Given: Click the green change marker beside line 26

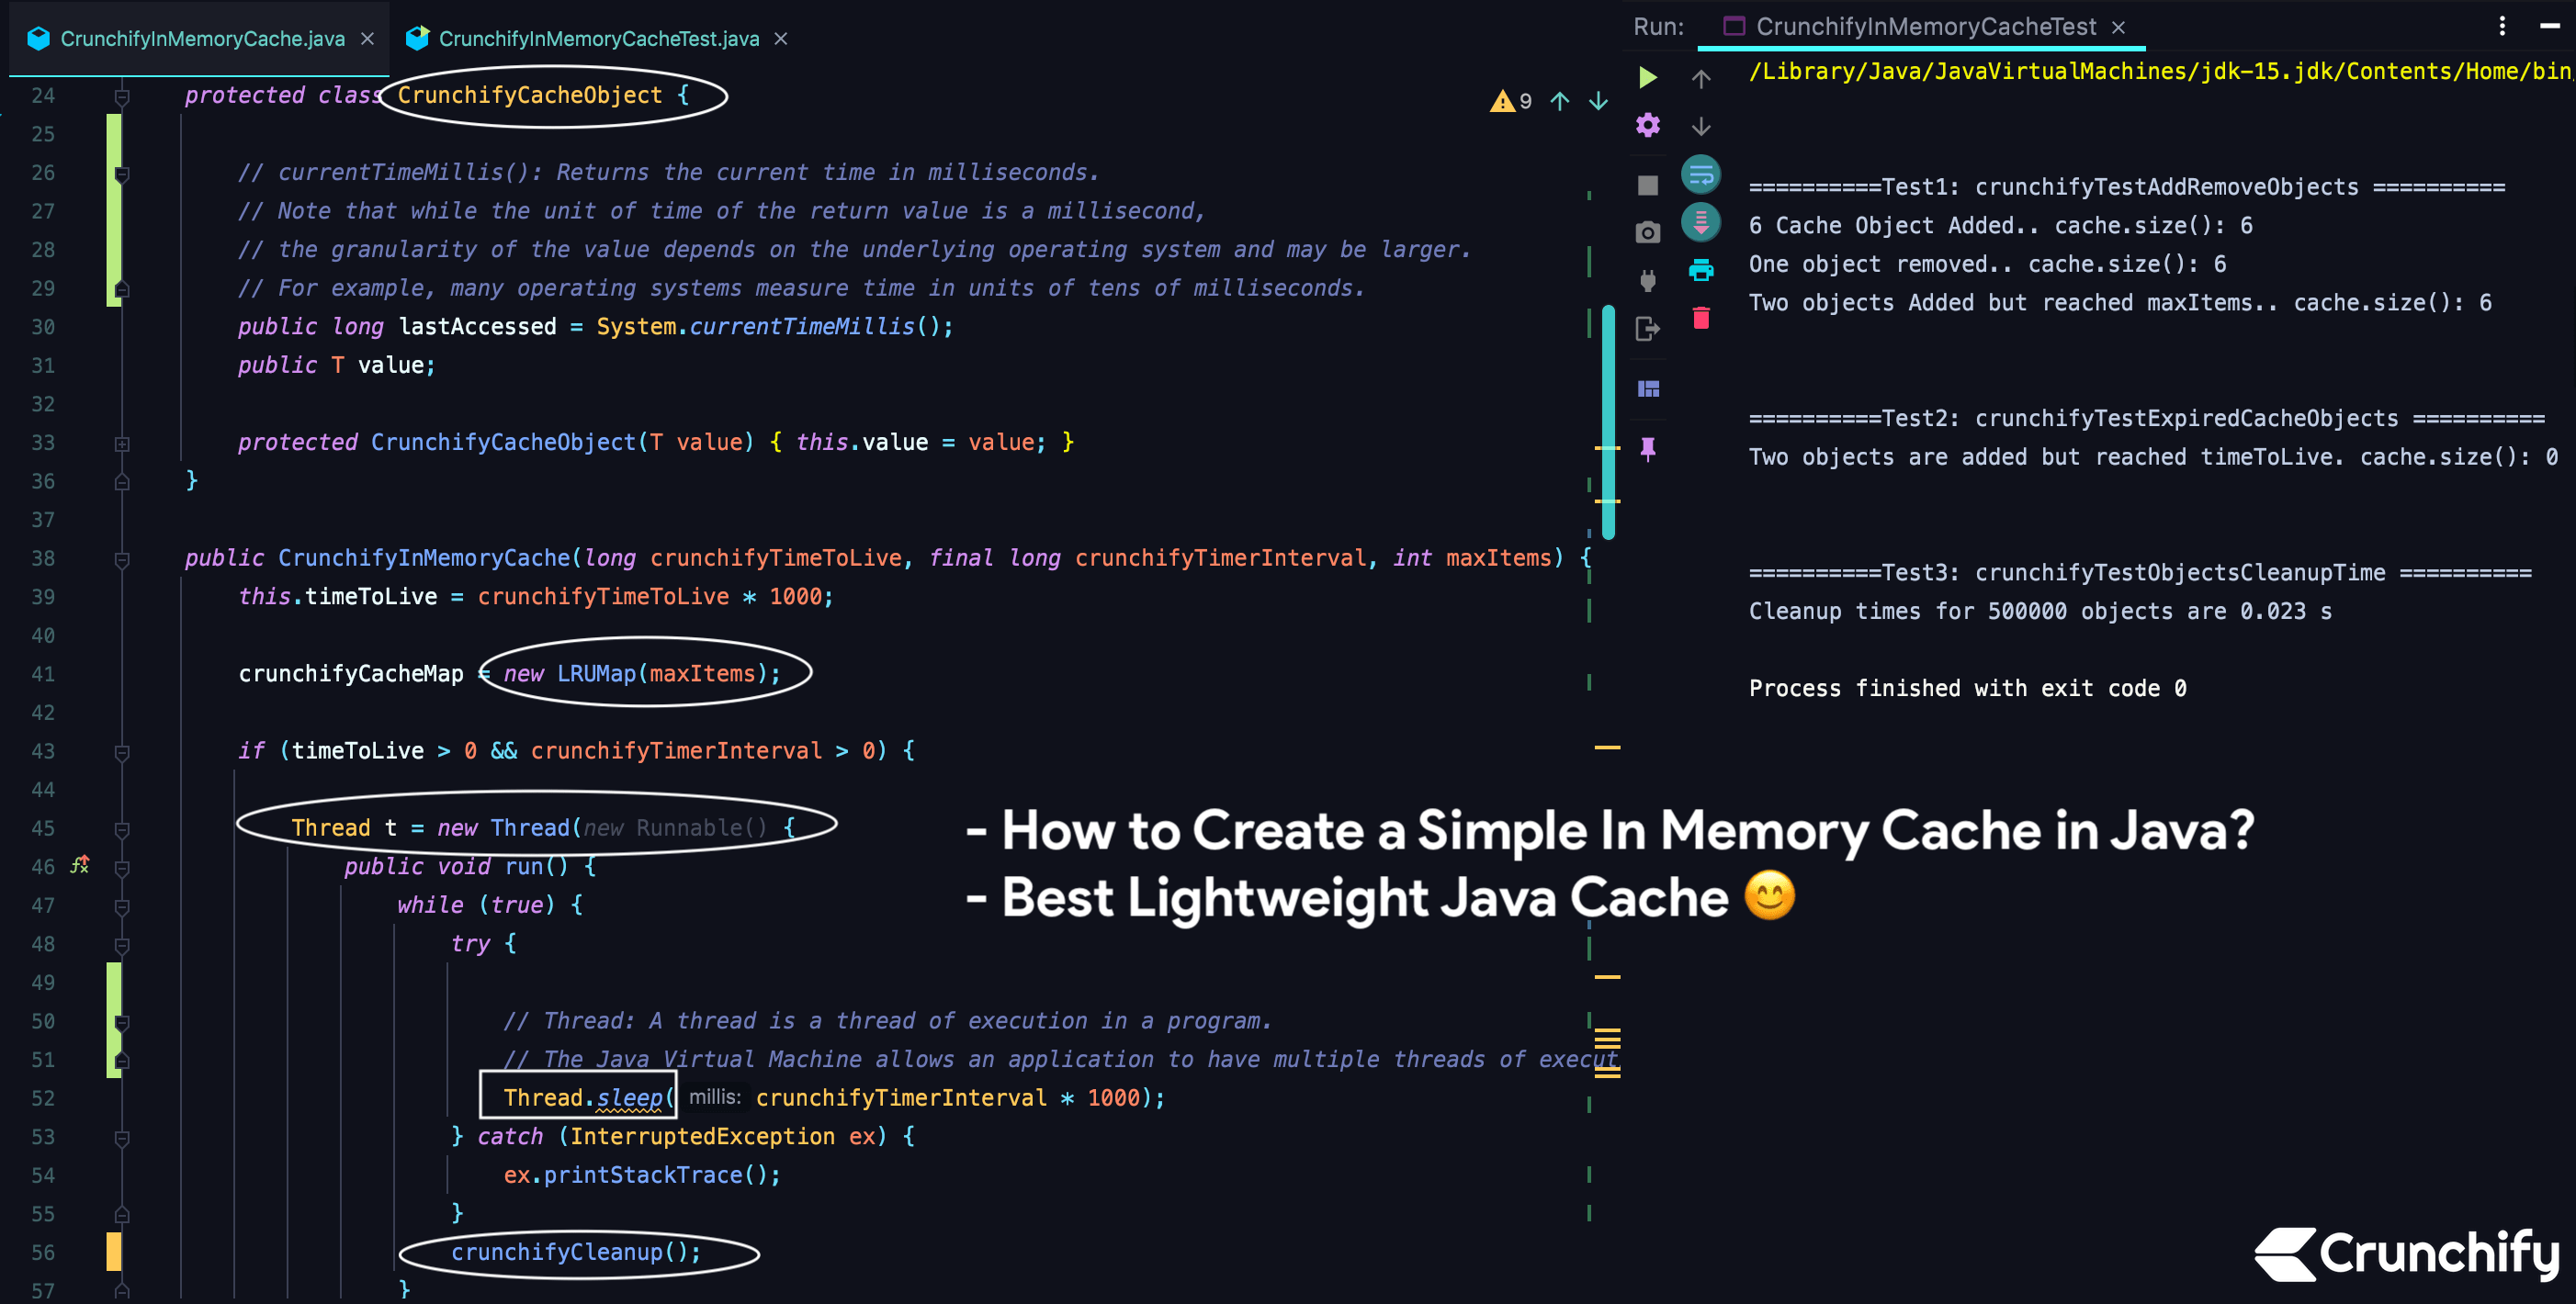Looking at the screenshot, I should tap(113, 172).
